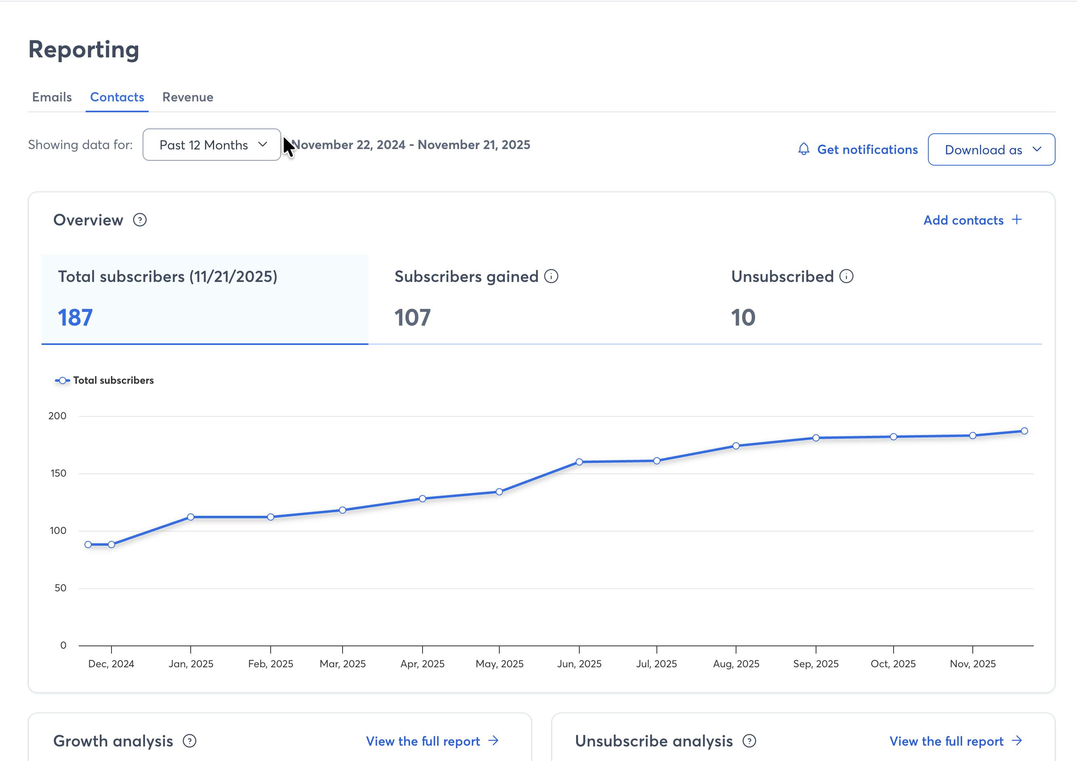The width and height of the screenshot is (1077, 761).
Task: Click the final November 2025 chart data point
Action: tap(1024, 431)
